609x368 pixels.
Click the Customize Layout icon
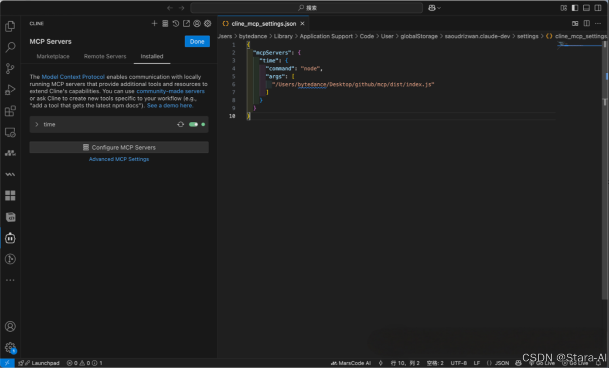click(564, 8)
